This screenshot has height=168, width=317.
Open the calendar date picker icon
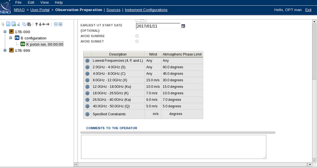click(x=183, y=26)
